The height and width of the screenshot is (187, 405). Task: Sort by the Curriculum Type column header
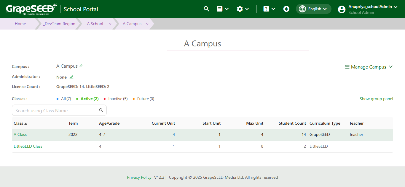(x=325, y=123)
